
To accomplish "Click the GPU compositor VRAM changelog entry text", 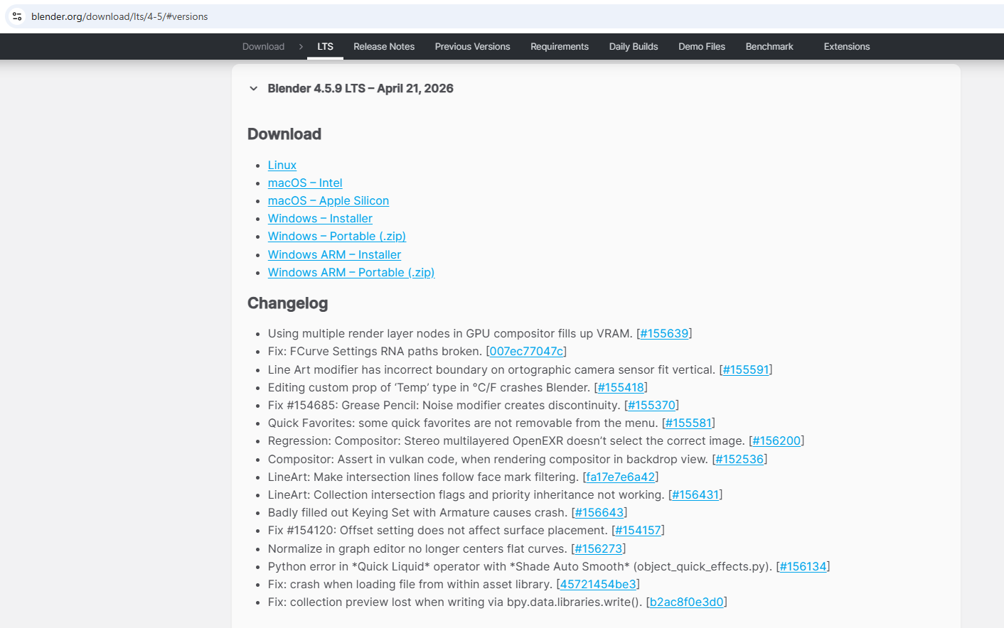I will (x=450, y=334).
